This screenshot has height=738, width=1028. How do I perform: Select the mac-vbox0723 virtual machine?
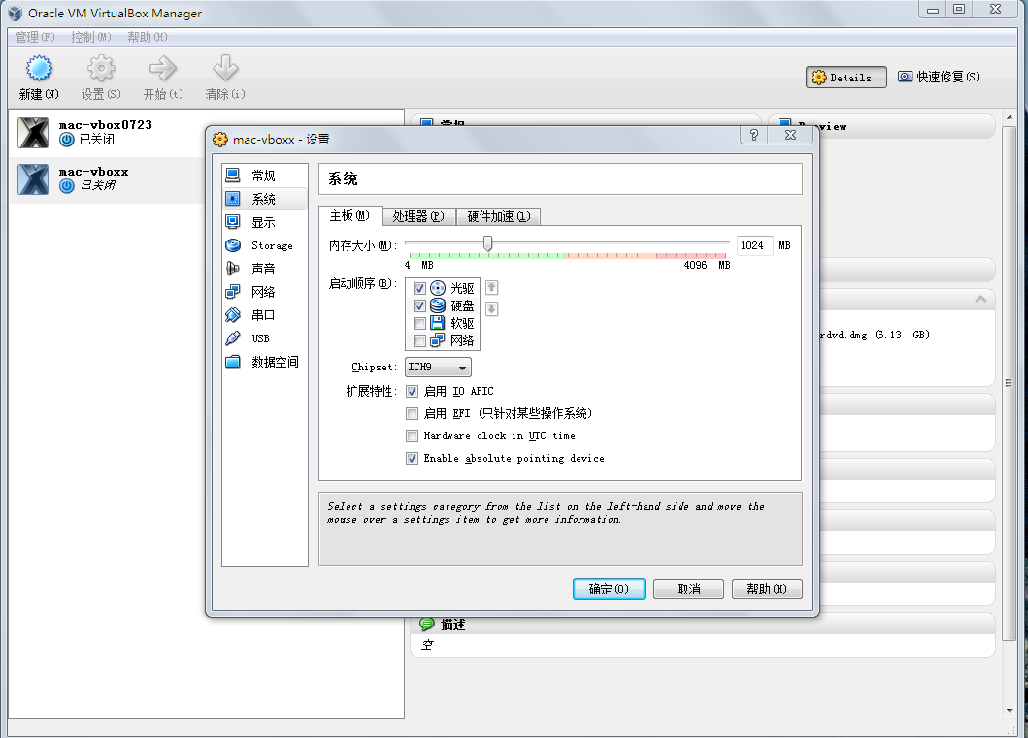pyautogui.click(x=206, y=132)
